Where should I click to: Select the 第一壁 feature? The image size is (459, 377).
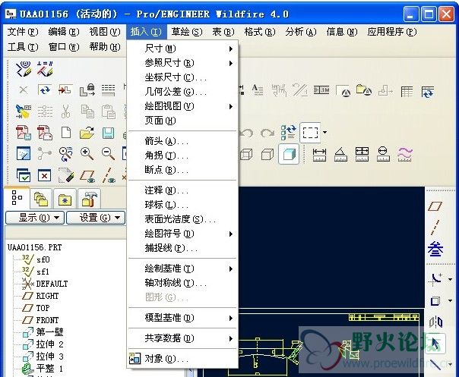[x=43, y=332]
